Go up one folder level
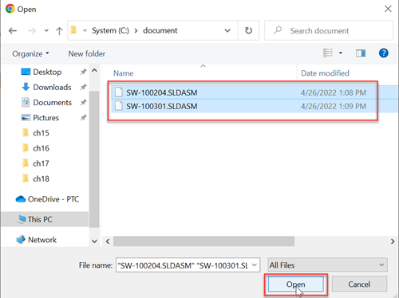 tap(59, 31)
